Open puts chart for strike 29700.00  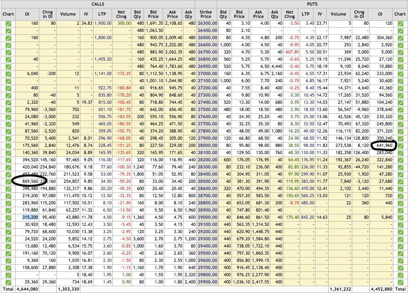(400, 268)
